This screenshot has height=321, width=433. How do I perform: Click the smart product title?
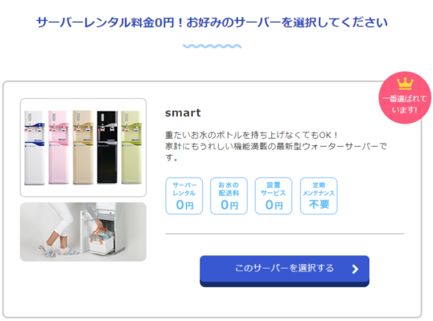pos(183,113)
